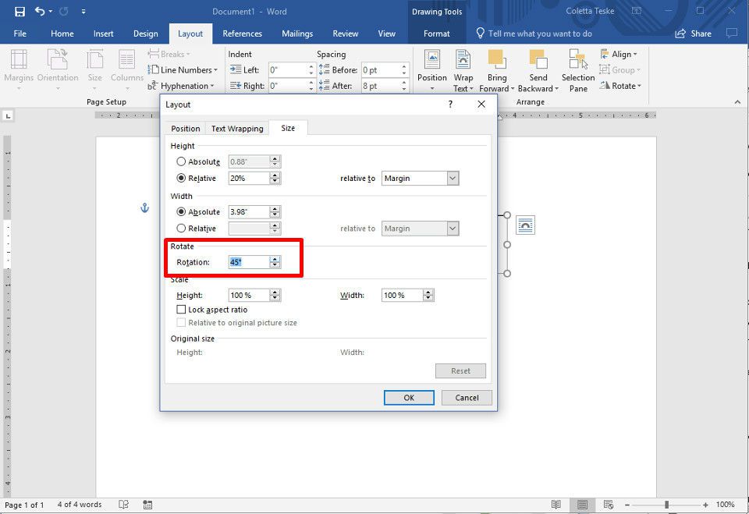Click the Share button label
Viewport: 749px width, 514px height.
[701, 34]
